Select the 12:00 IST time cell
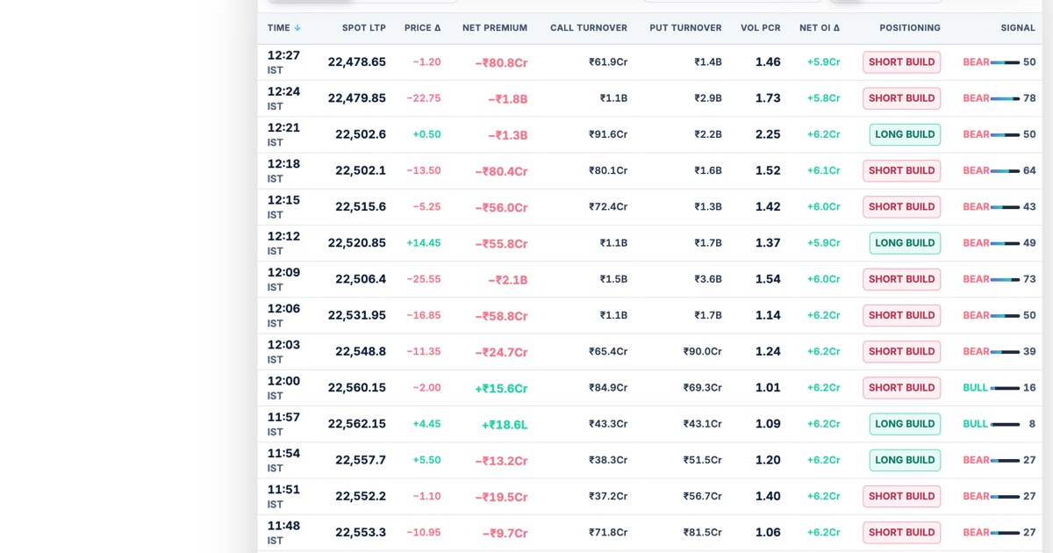The image size is (1053, 553). coord(283,388)
